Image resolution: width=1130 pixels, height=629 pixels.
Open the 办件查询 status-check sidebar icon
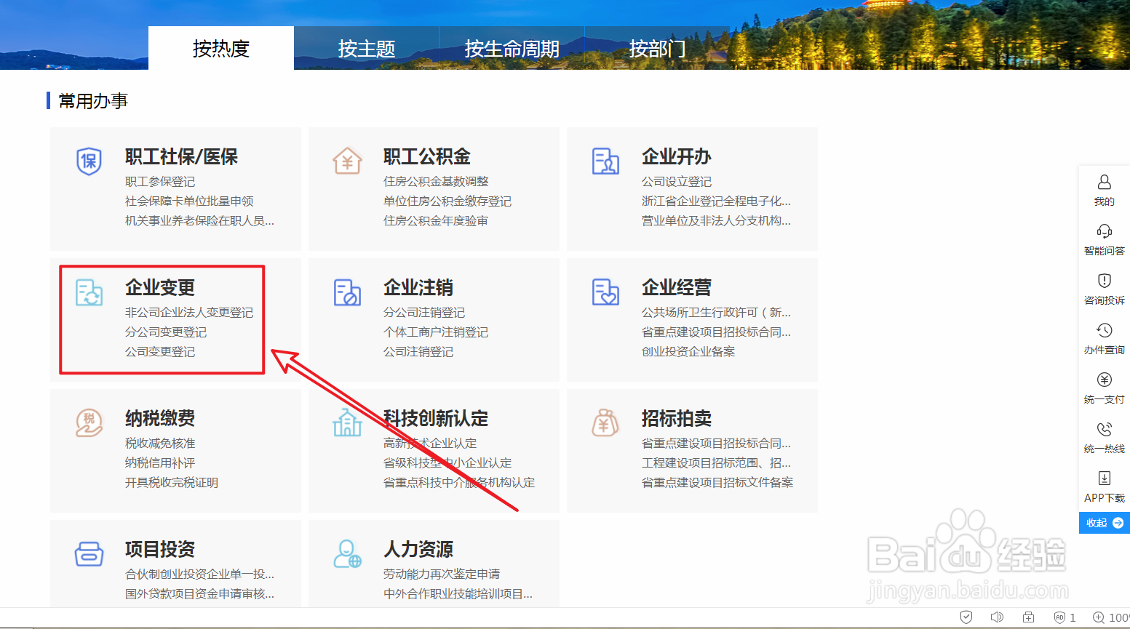(1104, 331)
